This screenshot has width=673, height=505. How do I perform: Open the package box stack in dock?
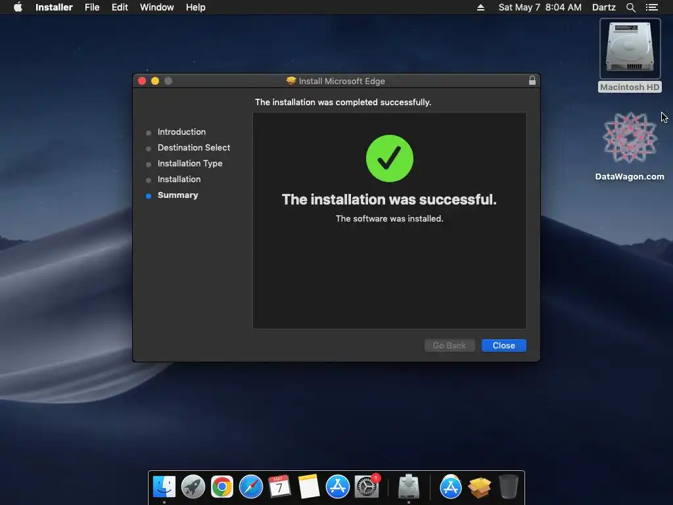479,487
